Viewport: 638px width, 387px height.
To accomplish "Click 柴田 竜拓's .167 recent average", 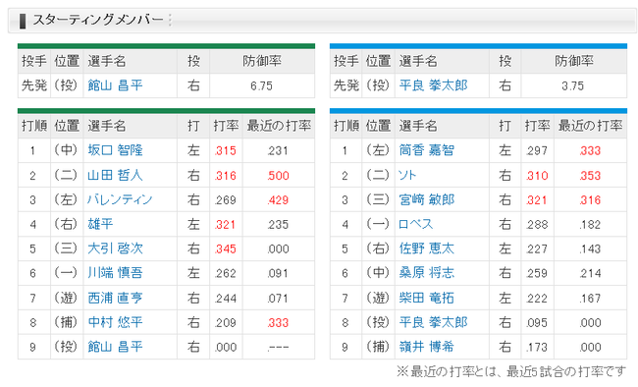I will tap(590, 299).
